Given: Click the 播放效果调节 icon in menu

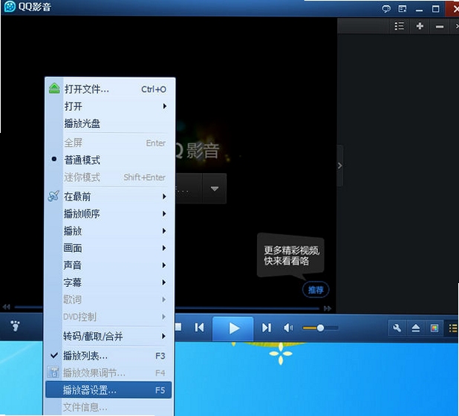Looking at the screenshot, I should [x=53, y=372].
